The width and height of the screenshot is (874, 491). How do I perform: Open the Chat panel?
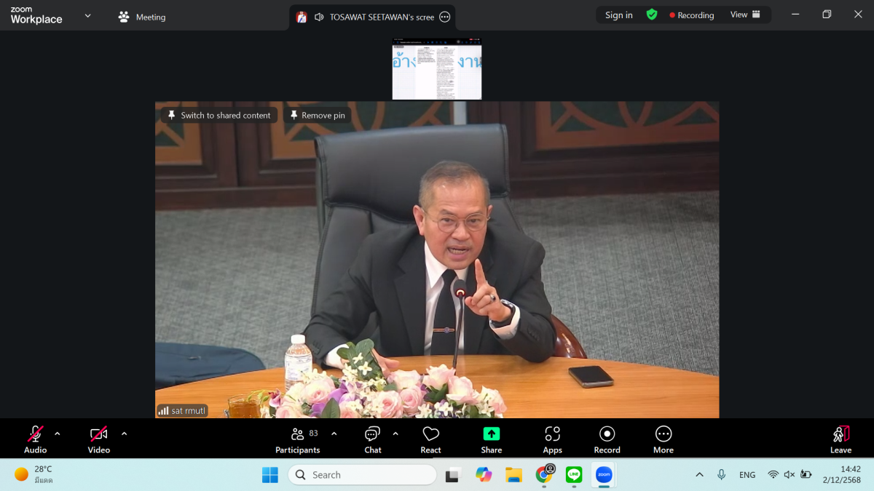coord(372,439)
